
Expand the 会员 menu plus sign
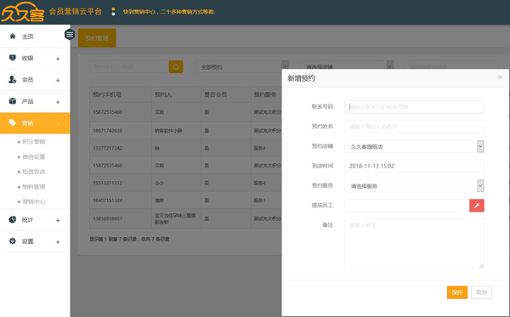click(x=58, y=80)
